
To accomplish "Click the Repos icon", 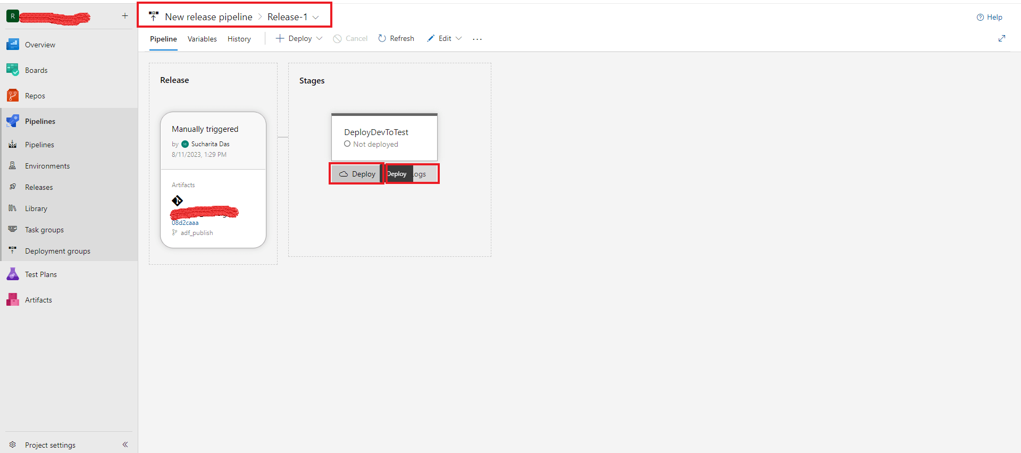I will pos(13,96).
